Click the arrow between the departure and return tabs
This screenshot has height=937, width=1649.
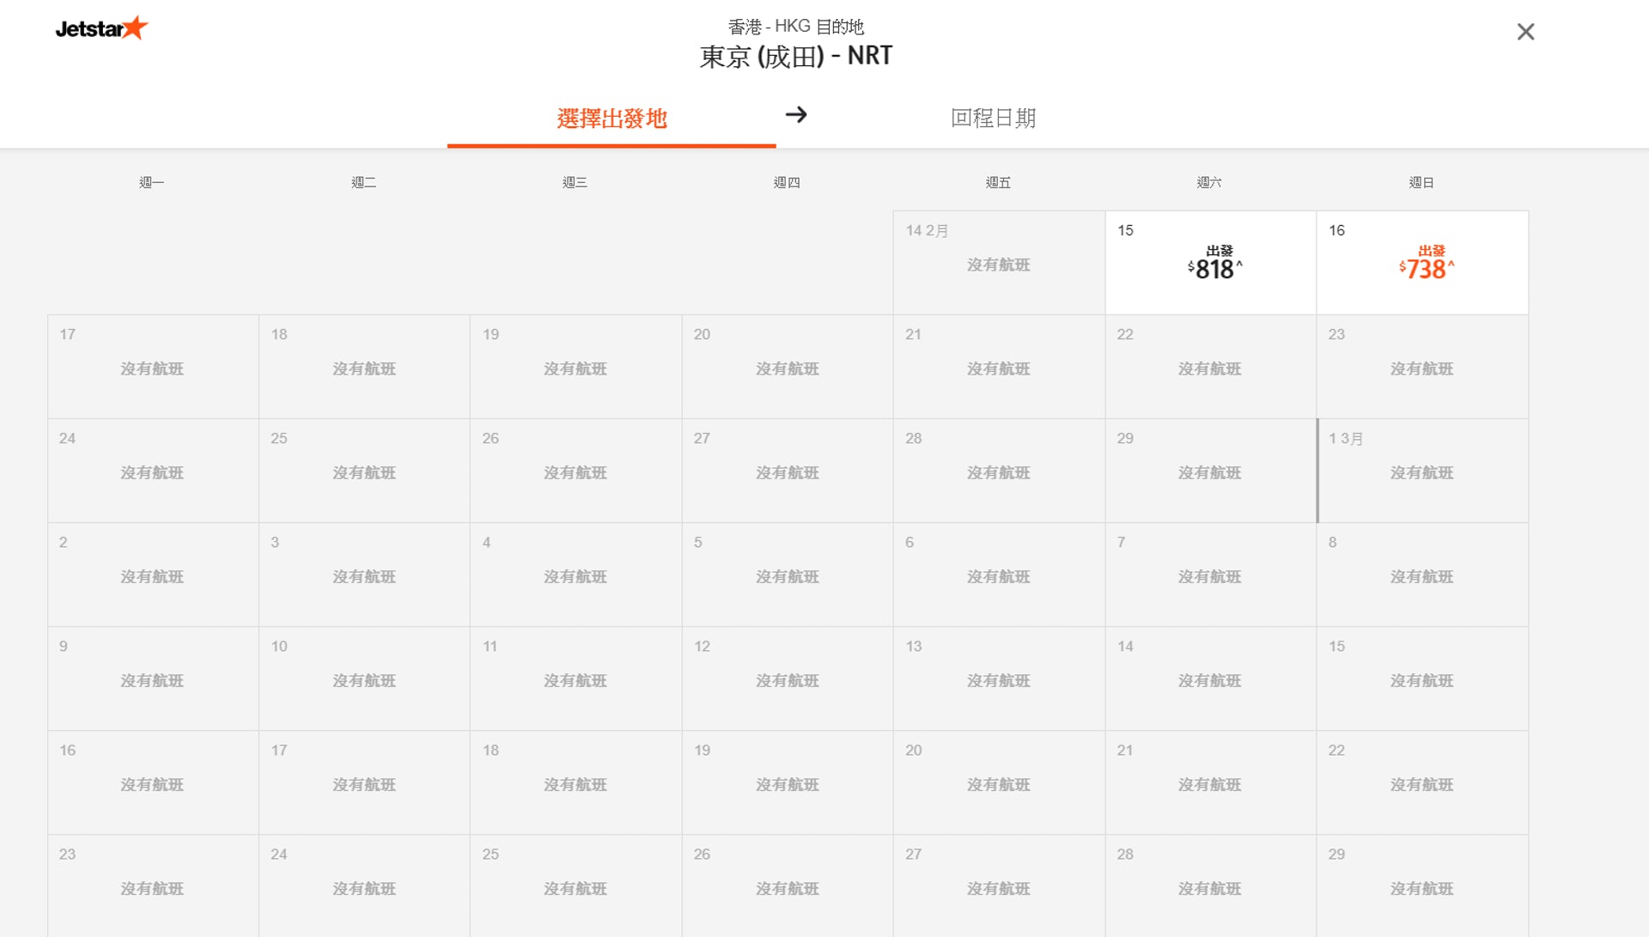point(796,115)
